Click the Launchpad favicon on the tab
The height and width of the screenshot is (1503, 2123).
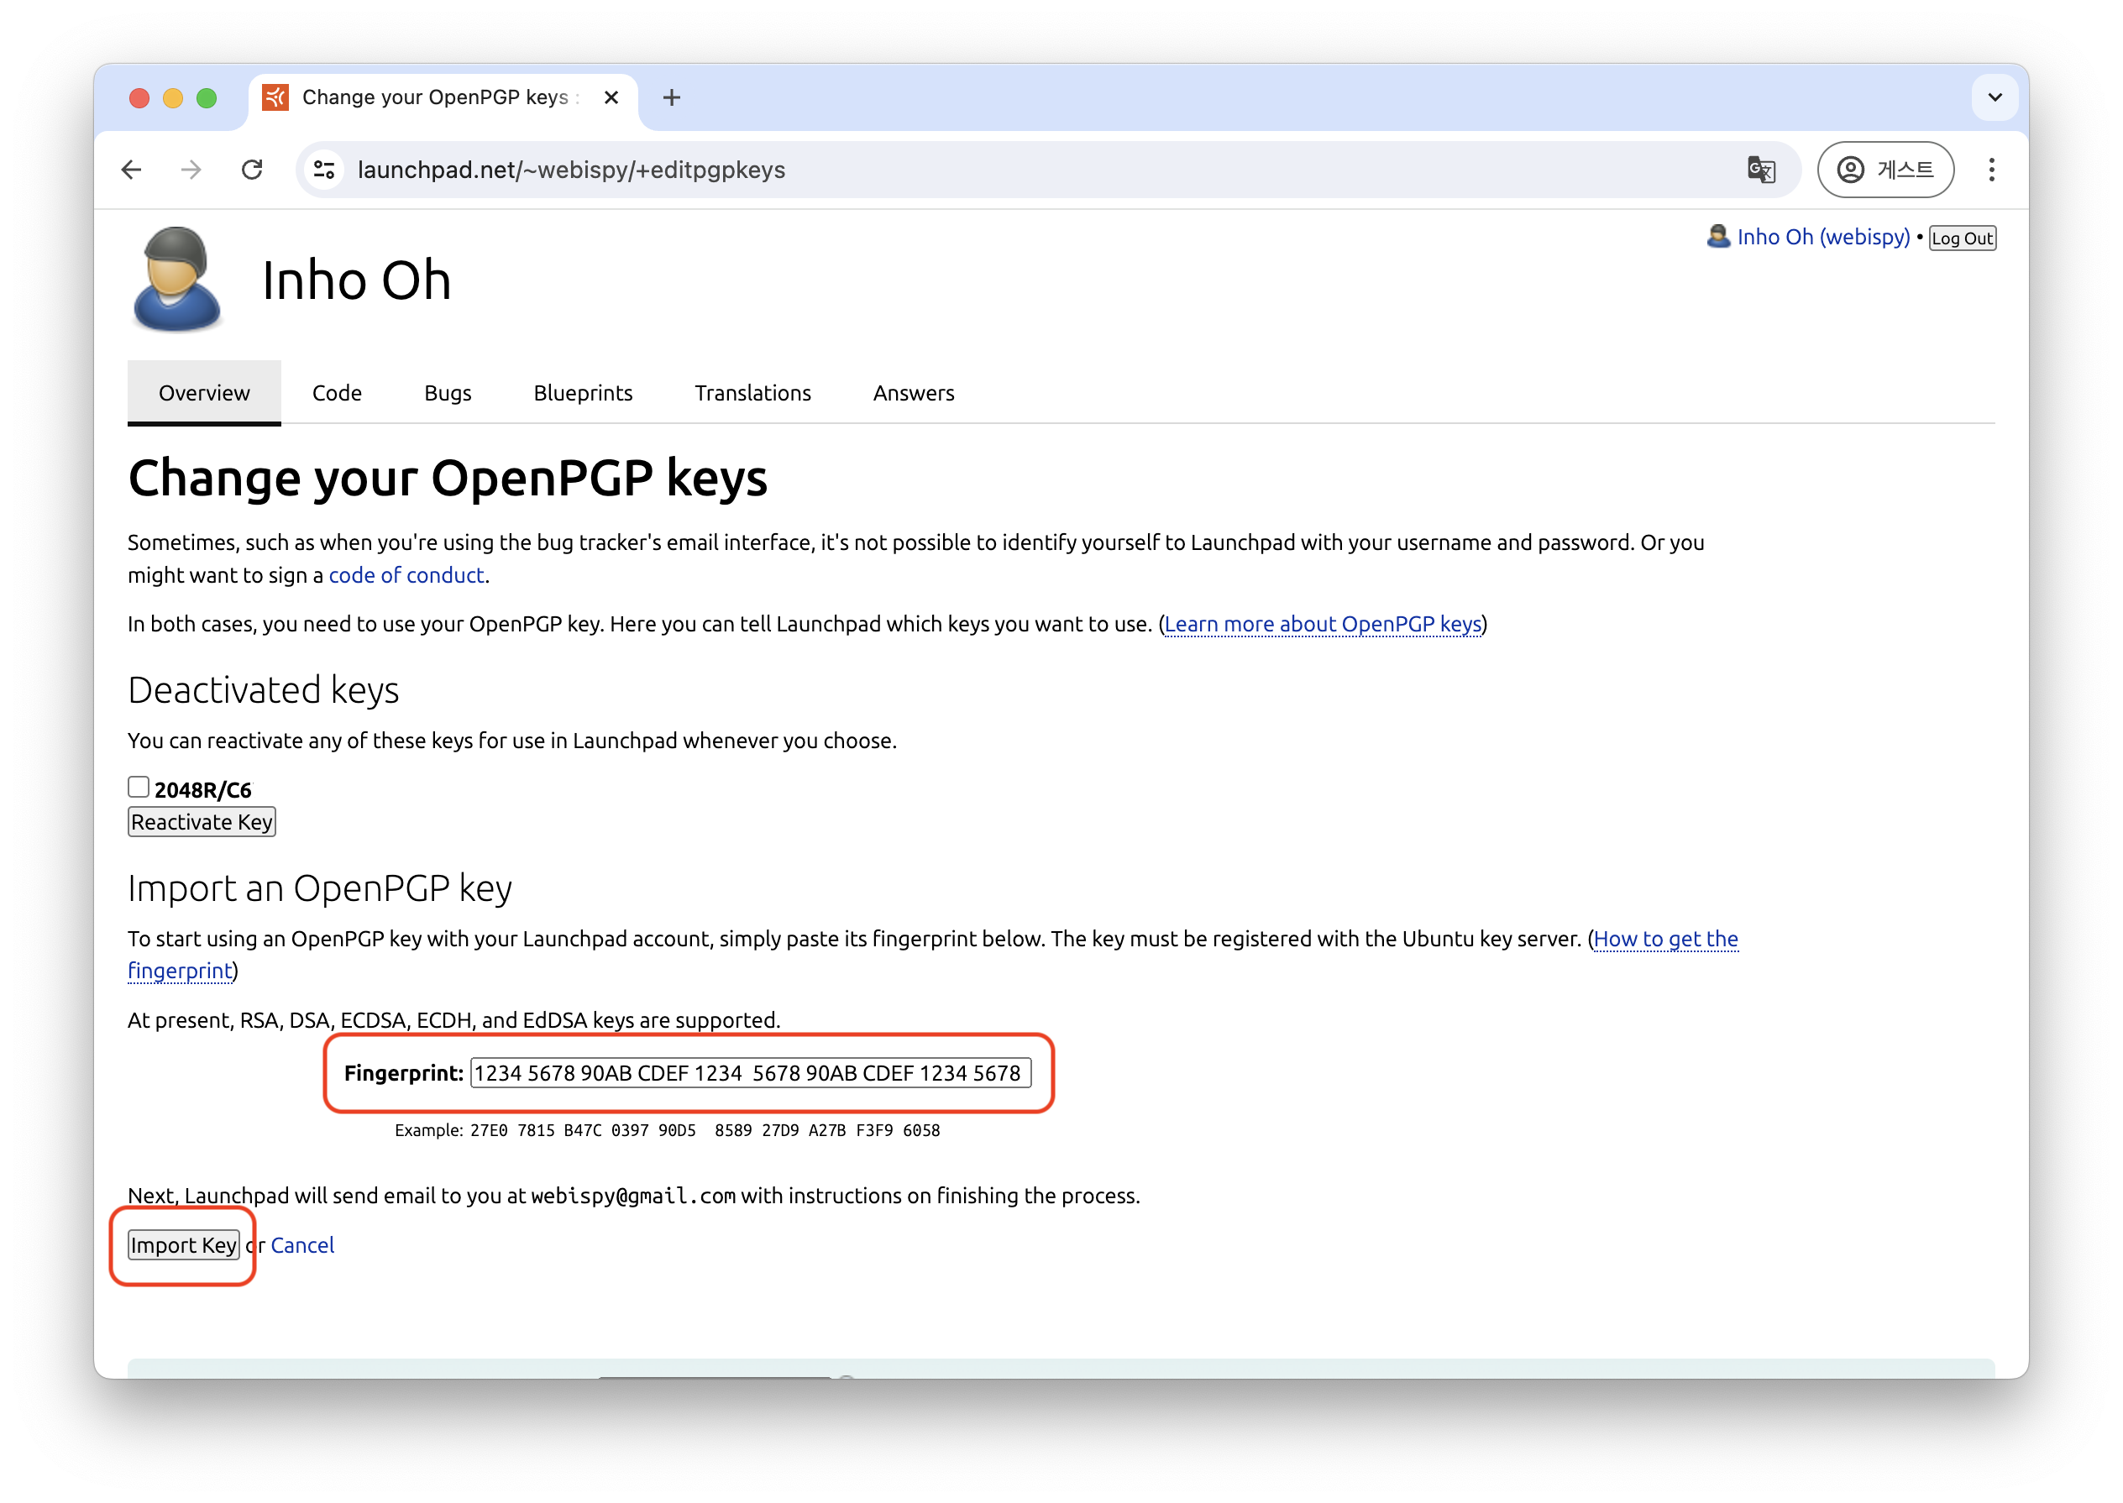point(275,97)
